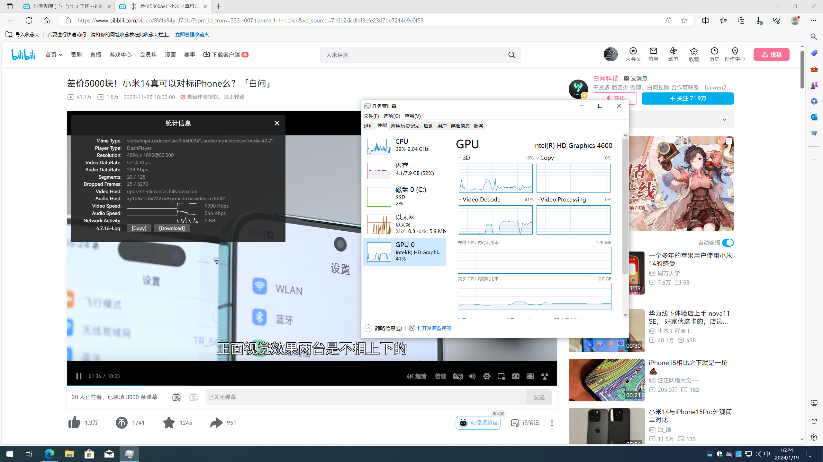
Task: Switch to 应用历史记录 tab in Task Manager
Action: (x=405, y=126)
